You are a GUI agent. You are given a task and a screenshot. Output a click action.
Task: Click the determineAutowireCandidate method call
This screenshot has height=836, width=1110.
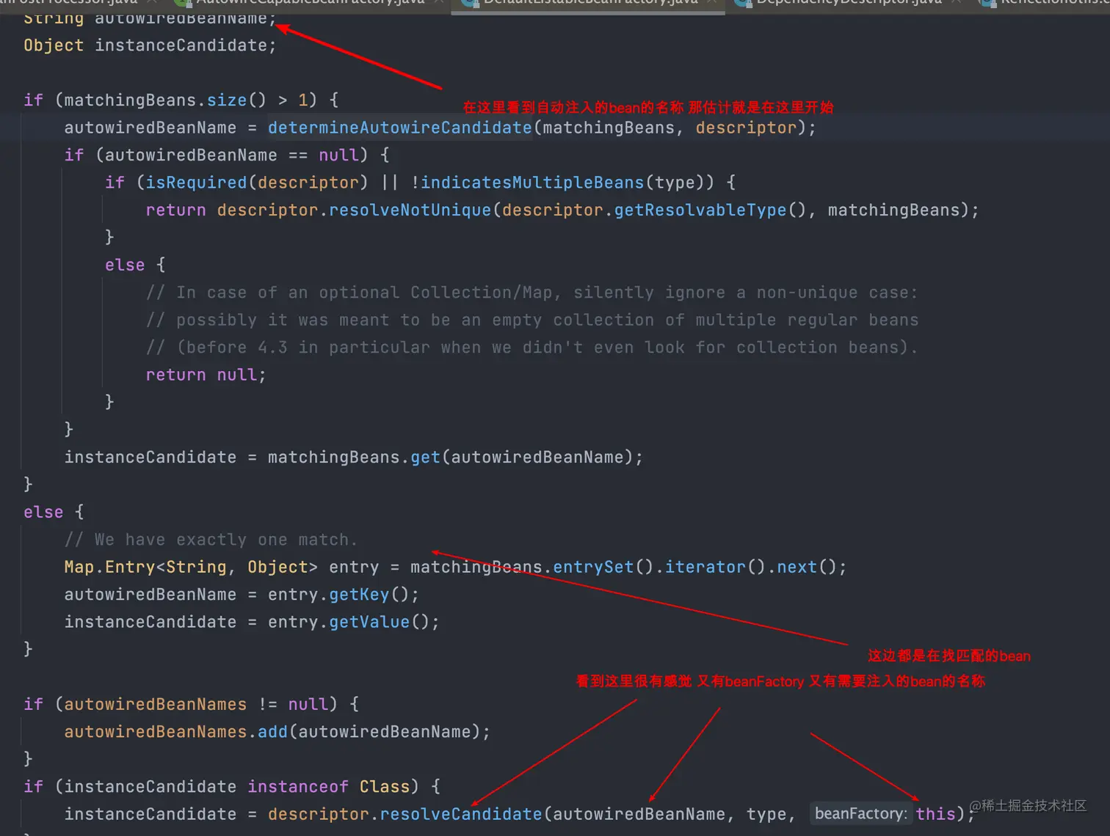[x=400, y=128]
